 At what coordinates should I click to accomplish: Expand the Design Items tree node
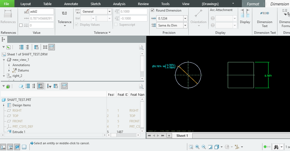(3, 105)
